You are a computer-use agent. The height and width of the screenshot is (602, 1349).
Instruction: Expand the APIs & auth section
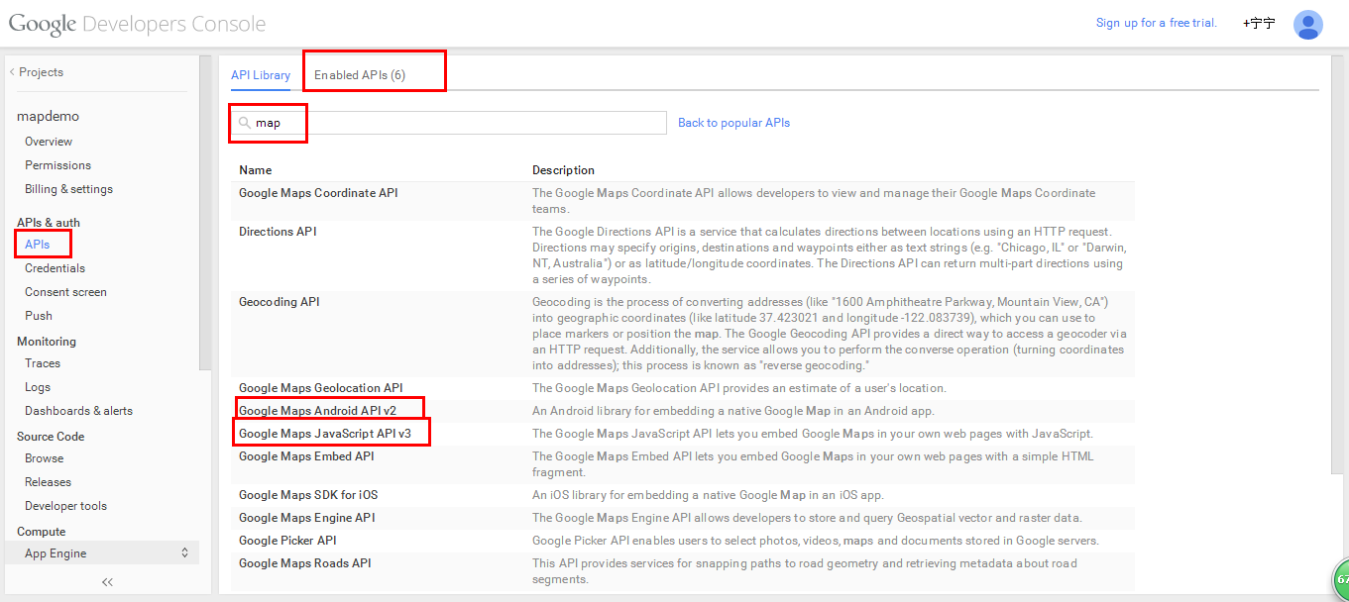(49, 223)
